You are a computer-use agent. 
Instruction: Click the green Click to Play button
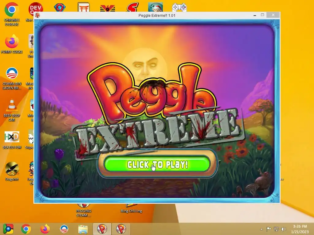[x=157, y=164]
